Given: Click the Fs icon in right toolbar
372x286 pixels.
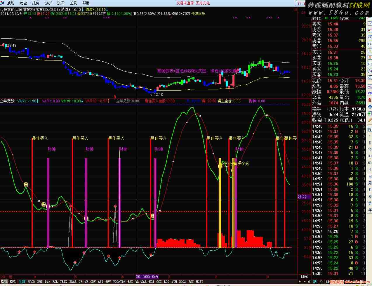Looking at the screenshot, I should tap(370, 129).
